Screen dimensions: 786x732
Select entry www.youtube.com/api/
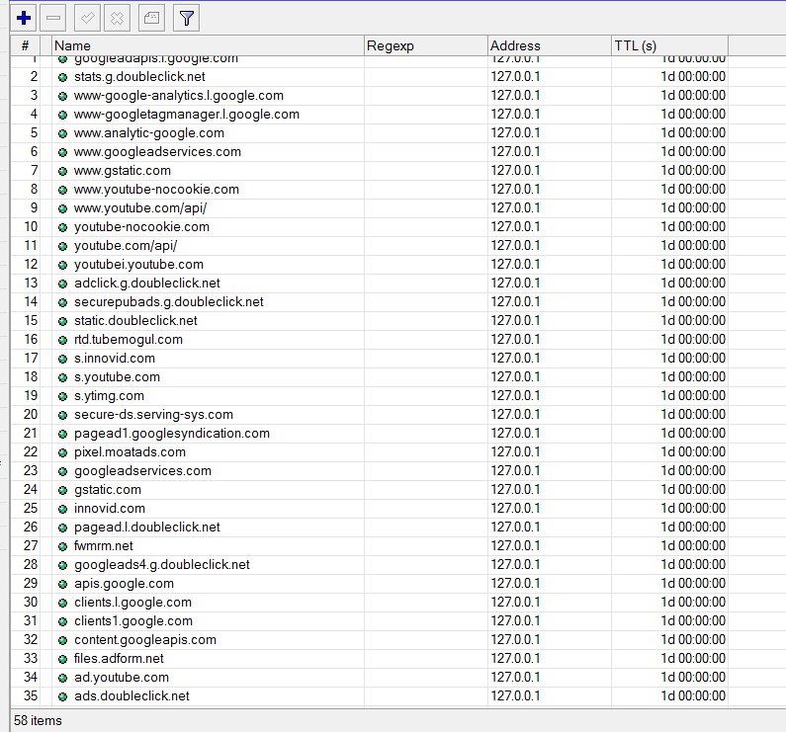(140, 207)
